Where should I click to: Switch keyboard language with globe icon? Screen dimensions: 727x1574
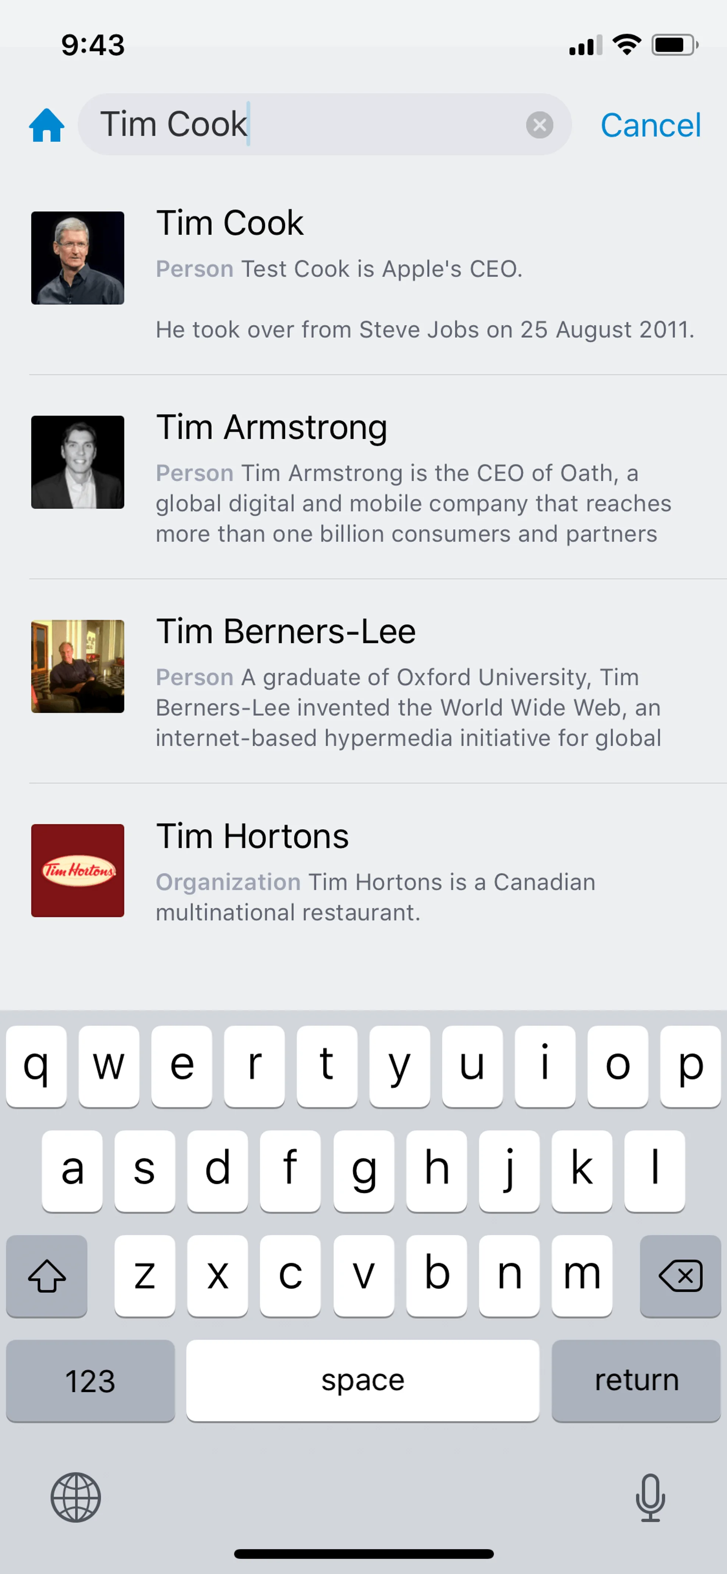point(76,1497)
